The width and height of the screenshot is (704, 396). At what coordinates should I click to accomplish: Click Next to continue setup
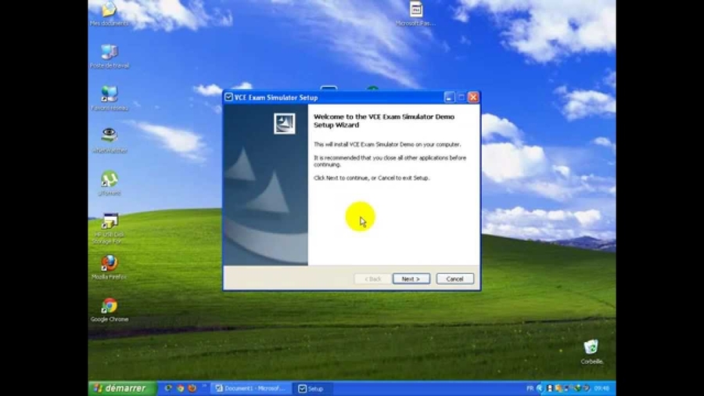[x=411, y=279]
